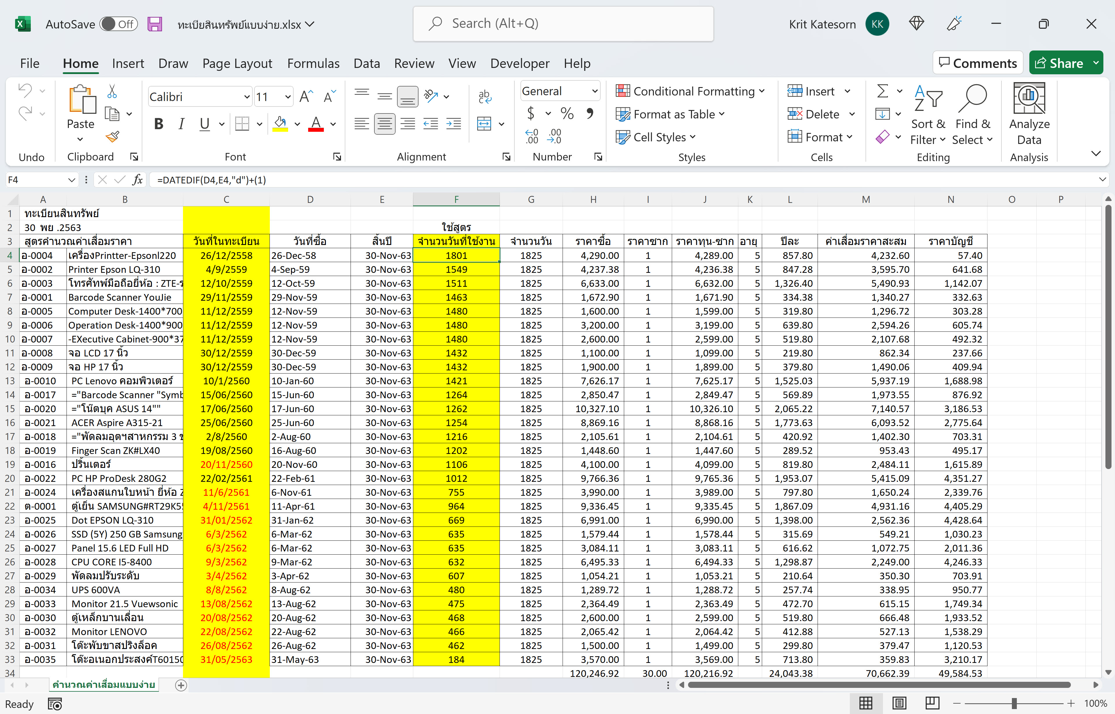Open the Calibri font name dropdown
1115x714 pixels.
pos(247,97)
